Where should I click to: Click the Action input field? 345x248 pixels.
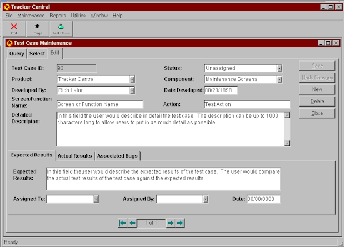tap(247, 104)
